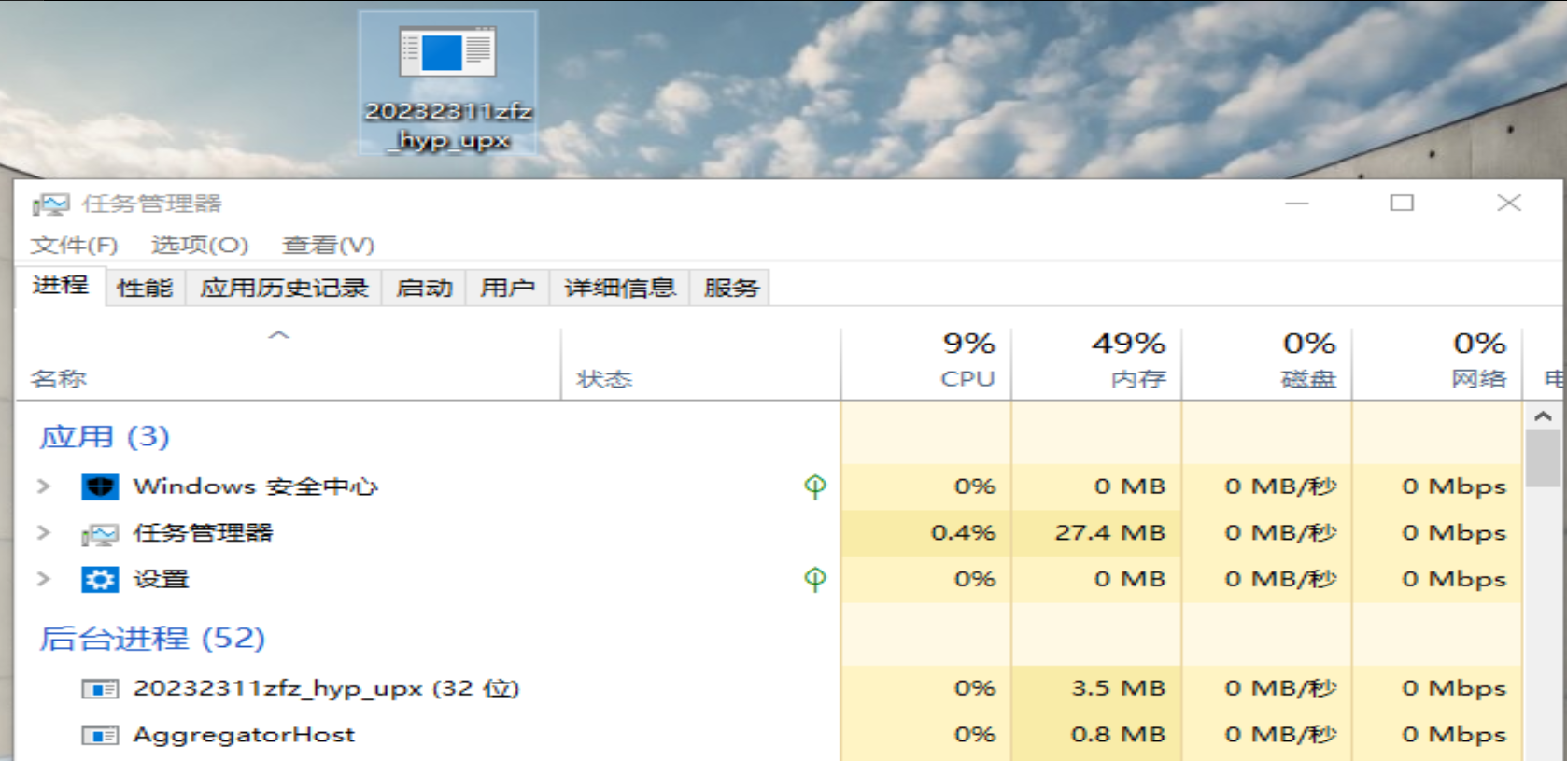The width and height of the screenshot is (1567, 761).
Task: Select the 设置 process row name
Action: pyautogui.click(x=161, y=580)
